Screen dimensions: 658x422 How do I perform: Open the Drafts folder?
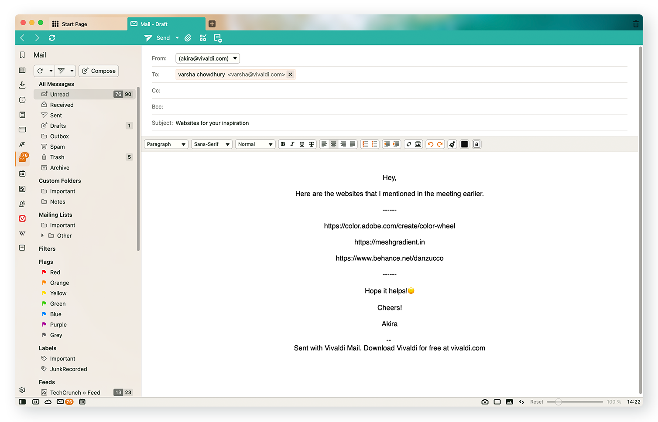point(58,126)
